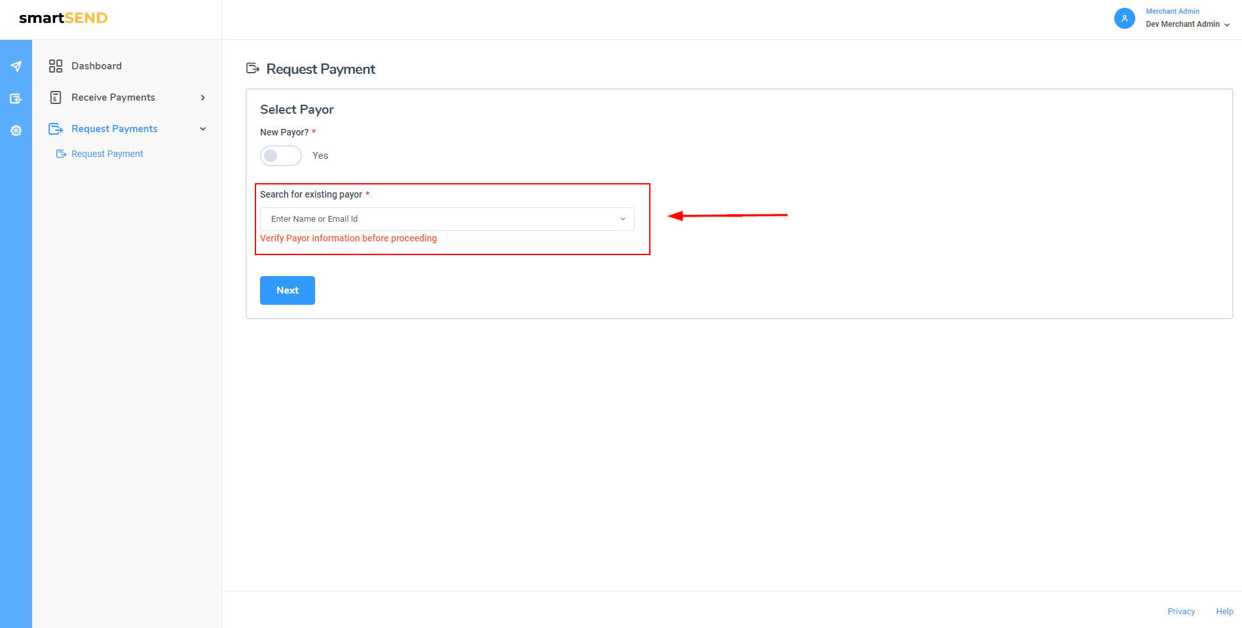The height and width of the screenshot is (628, 1242).
Task: Select Request Payment submenu item
Action: pos(107,154)
